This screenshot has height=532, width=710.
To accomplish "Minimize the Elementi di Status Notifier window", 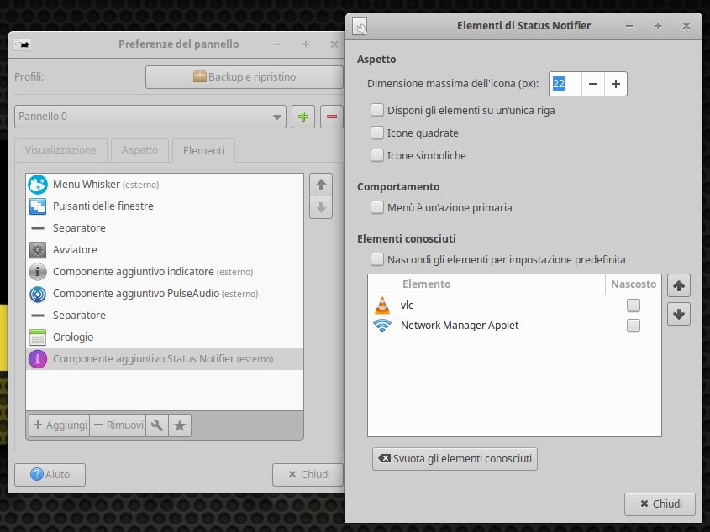I will pos(629,26).
